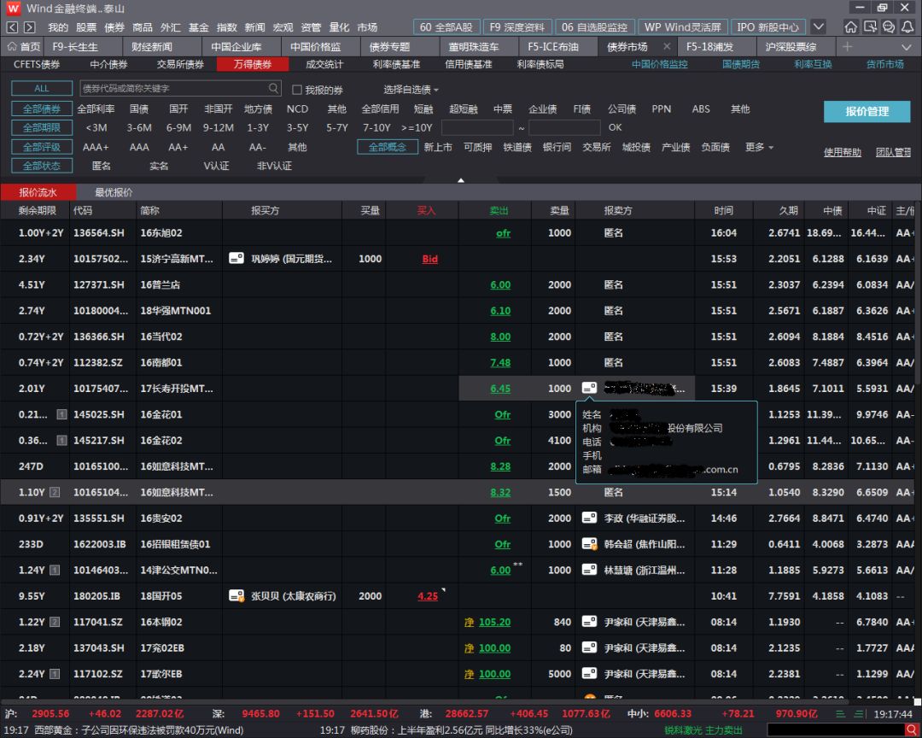Open the chat messages icon
The width and height of the screenshot is (922, 738).
pos(889,27)
